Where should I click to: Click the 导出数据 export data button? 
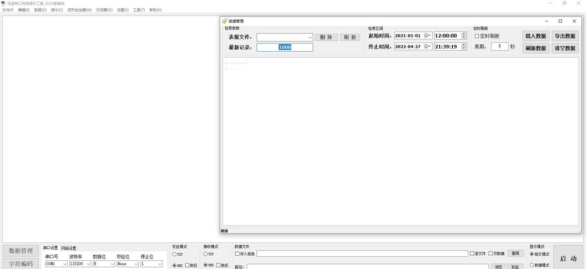tap(566, 36)
